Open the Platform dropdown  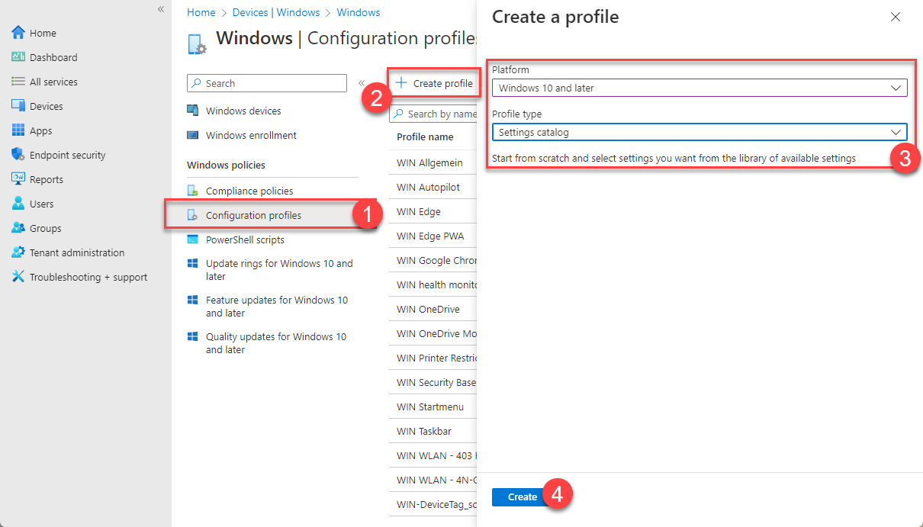(699, 88)
